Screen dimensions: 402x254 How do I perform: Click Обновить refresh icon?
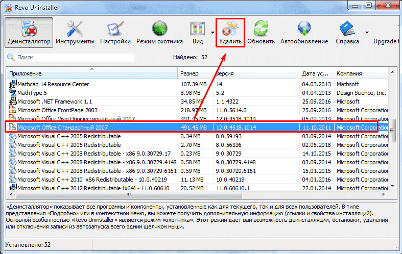pyautogui.click(x=261, y=28)
